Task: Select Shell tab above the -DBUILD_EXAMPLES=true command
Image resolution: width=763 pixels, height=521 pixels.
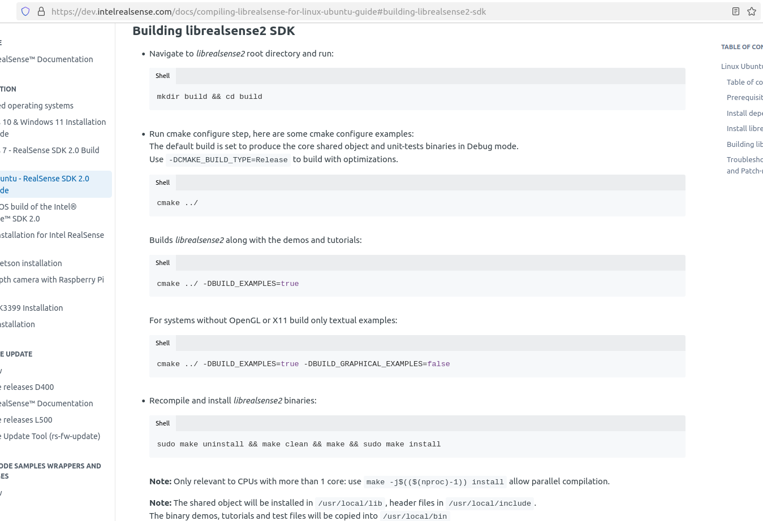Action: tap(163, 263)
